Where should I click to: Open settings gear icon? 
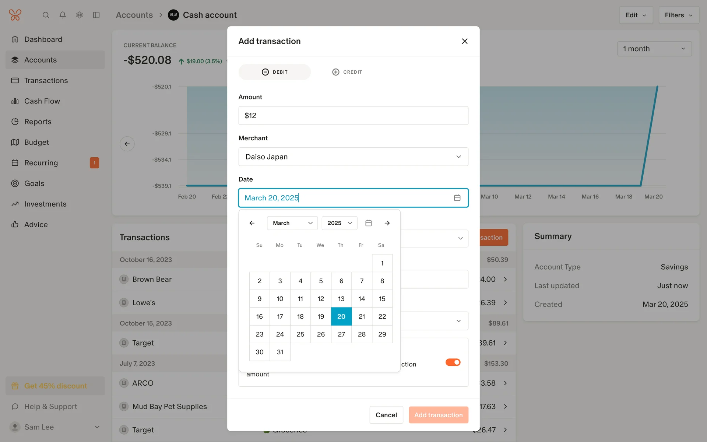[79, 15]
